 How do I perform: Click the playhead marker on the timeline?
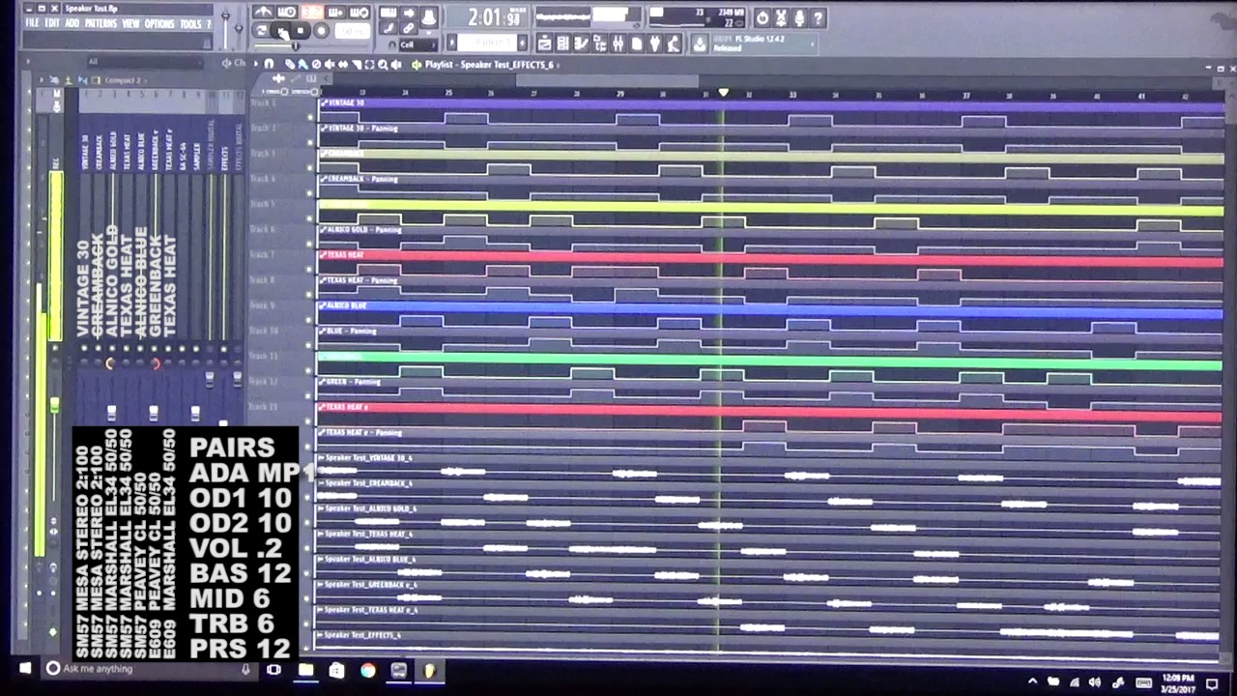click(x=723, y=93)
